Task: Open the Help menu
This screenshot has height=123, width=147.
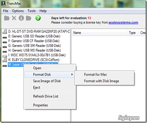Action: click(x=43, y=11)
